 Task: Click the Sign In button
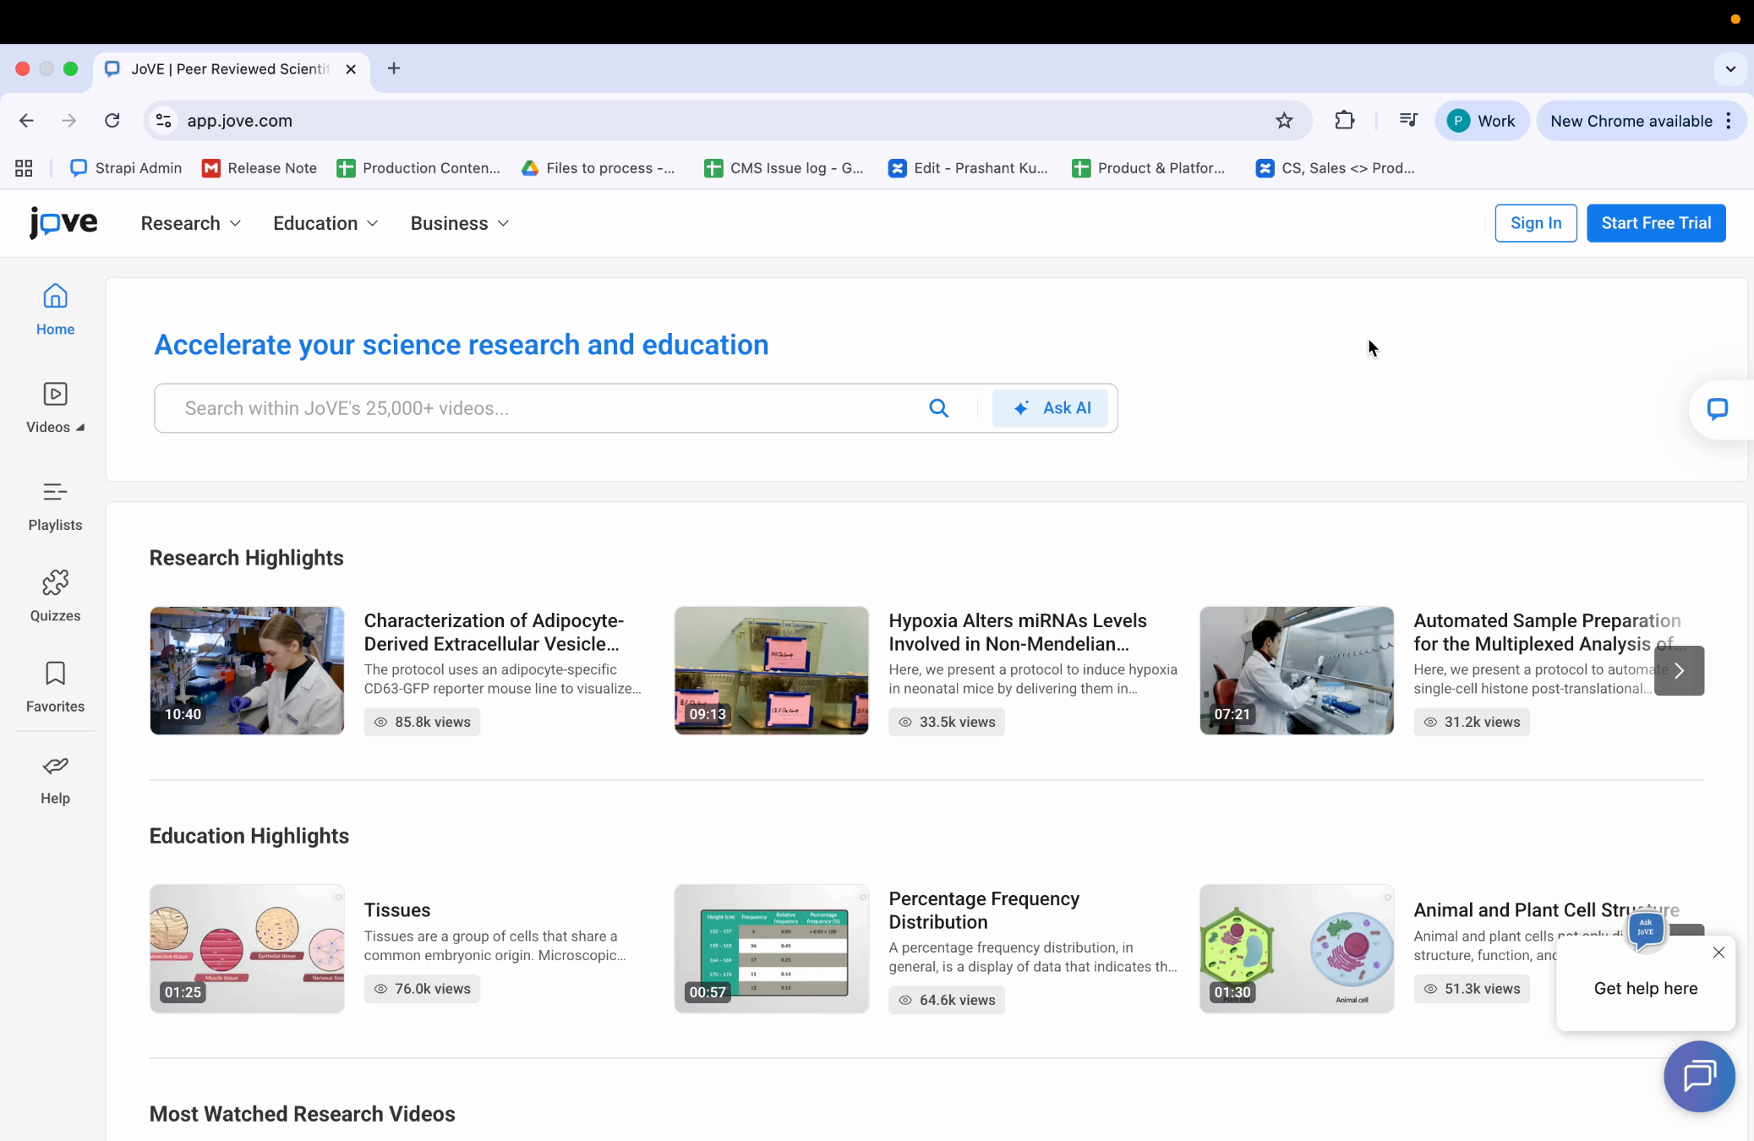coord(1535,223)
